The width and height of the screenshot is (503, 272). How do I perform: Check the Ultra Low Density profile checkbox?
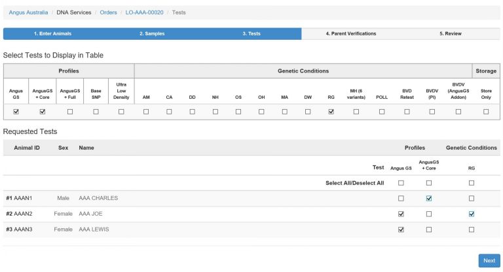[121, 112]
